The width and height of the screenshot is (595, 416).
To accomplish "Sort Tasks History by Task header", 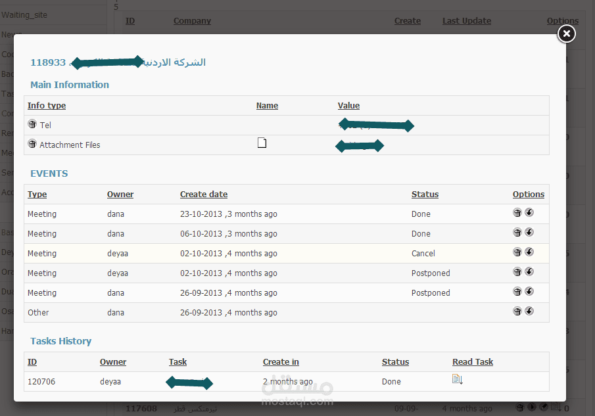I will [178, 361].
